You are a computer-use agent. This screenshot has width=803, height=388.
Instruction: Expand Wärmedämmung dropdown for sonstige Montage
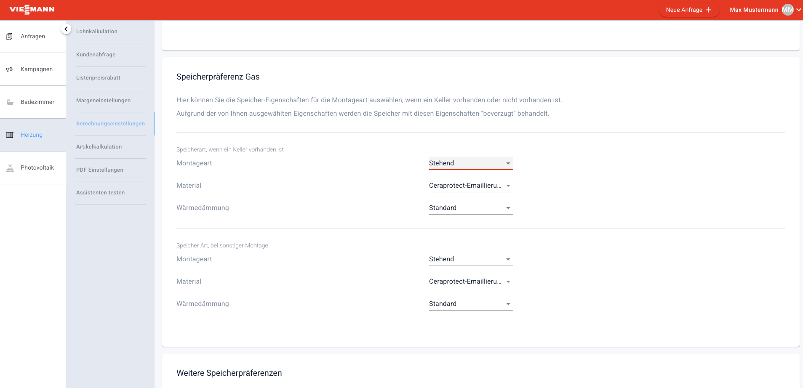pos(470,304)
